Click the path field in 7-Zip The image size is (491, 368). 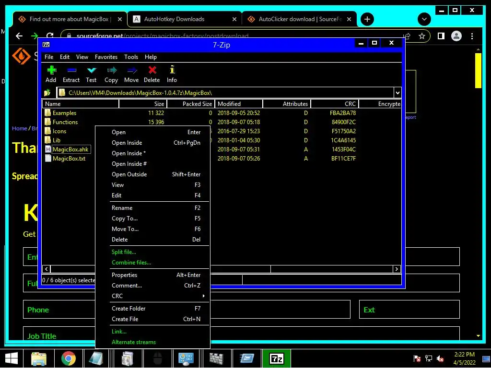[x=225, y=92]
